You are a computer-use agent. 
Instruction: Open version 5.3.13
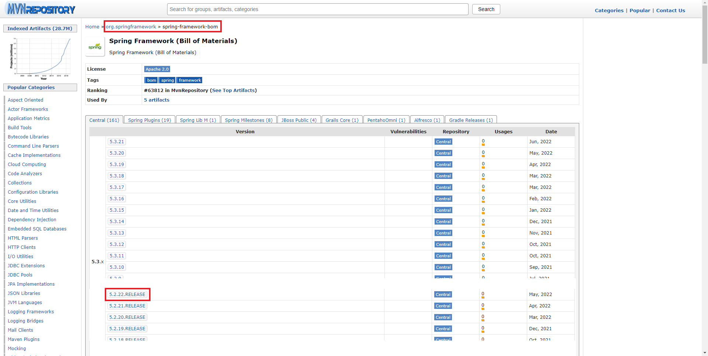[117, 233]
